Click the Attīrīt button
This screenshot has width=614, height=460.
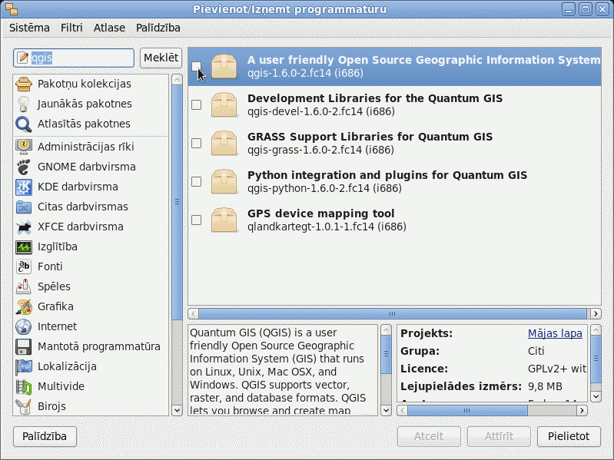coord(499,436)
